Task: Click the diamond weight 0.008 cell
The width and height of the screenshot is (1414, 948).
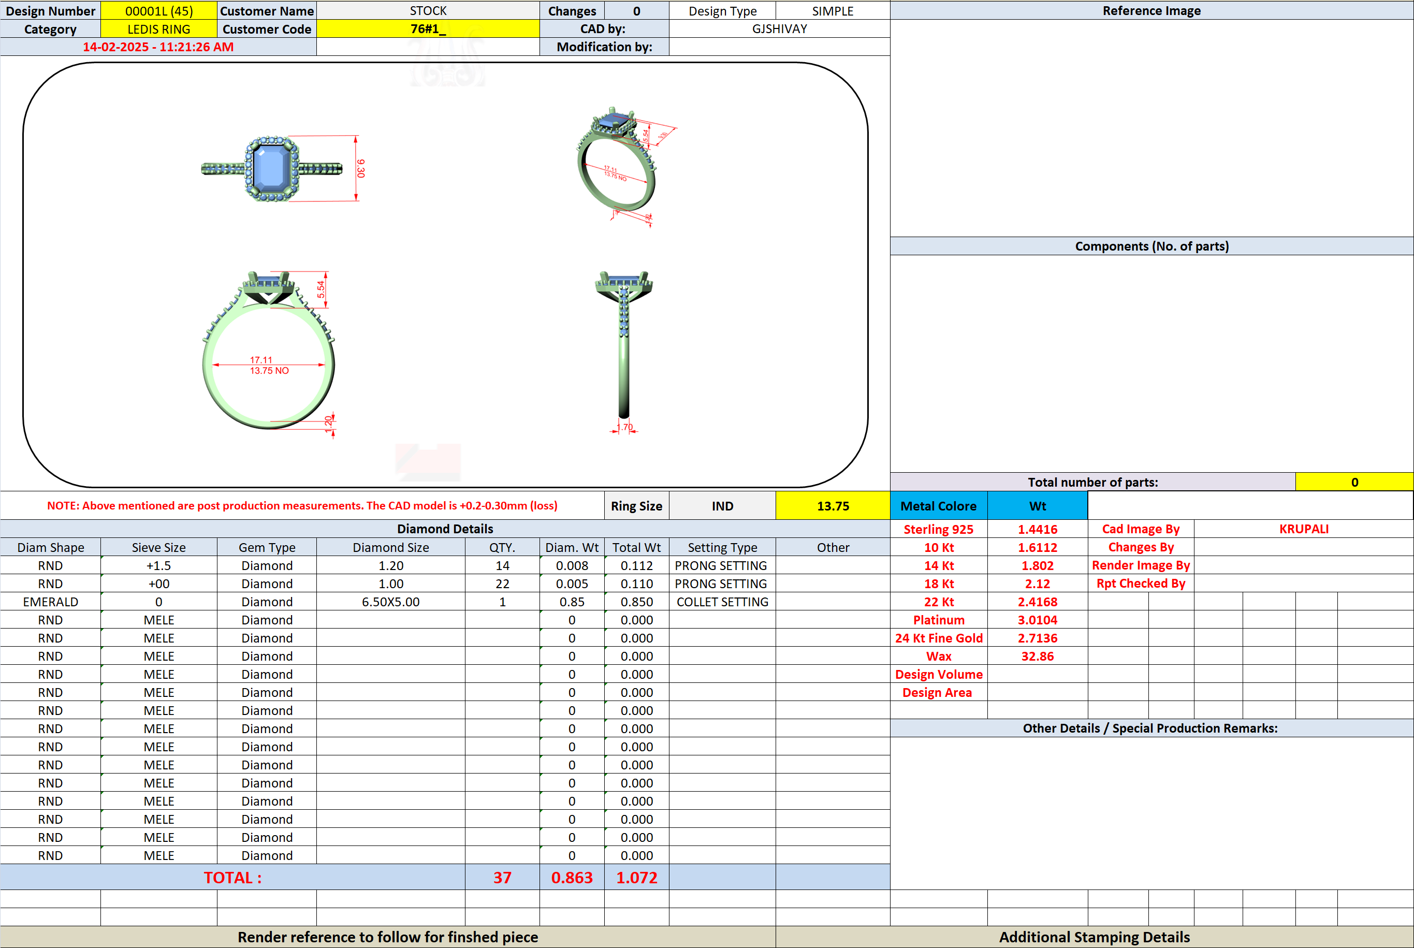Action: pos(572,565)
